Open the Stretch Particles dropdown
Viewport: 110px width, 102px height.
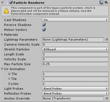point(75,49)
